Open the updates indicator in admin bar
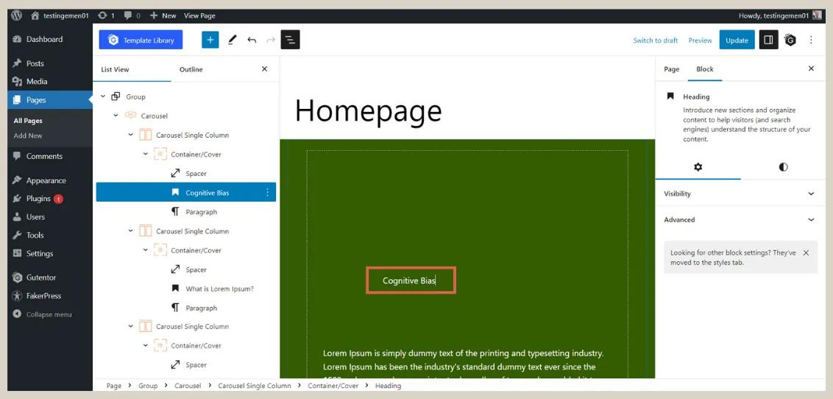Image resolution: width=833 pixels, height=399 pixels. coord(106,15)
